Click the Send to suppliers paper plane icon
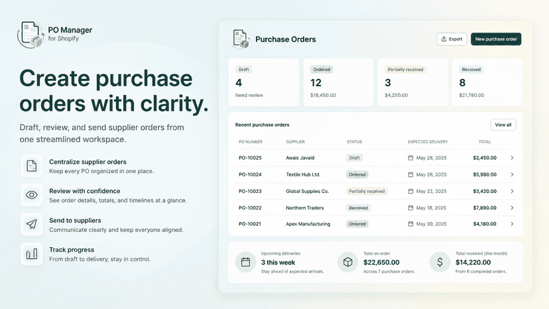Screen dimensions: 549x309 [x=32, y=224]
